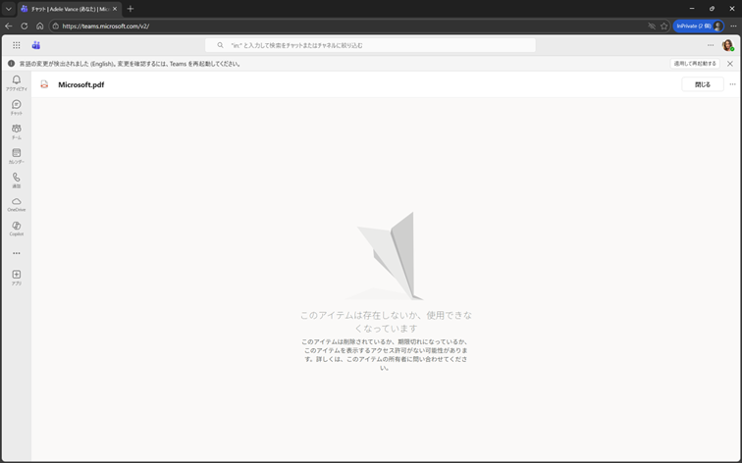Click the deleted or expired explanation text
This screenshot has width=742, height=463.
pos(386,355)
